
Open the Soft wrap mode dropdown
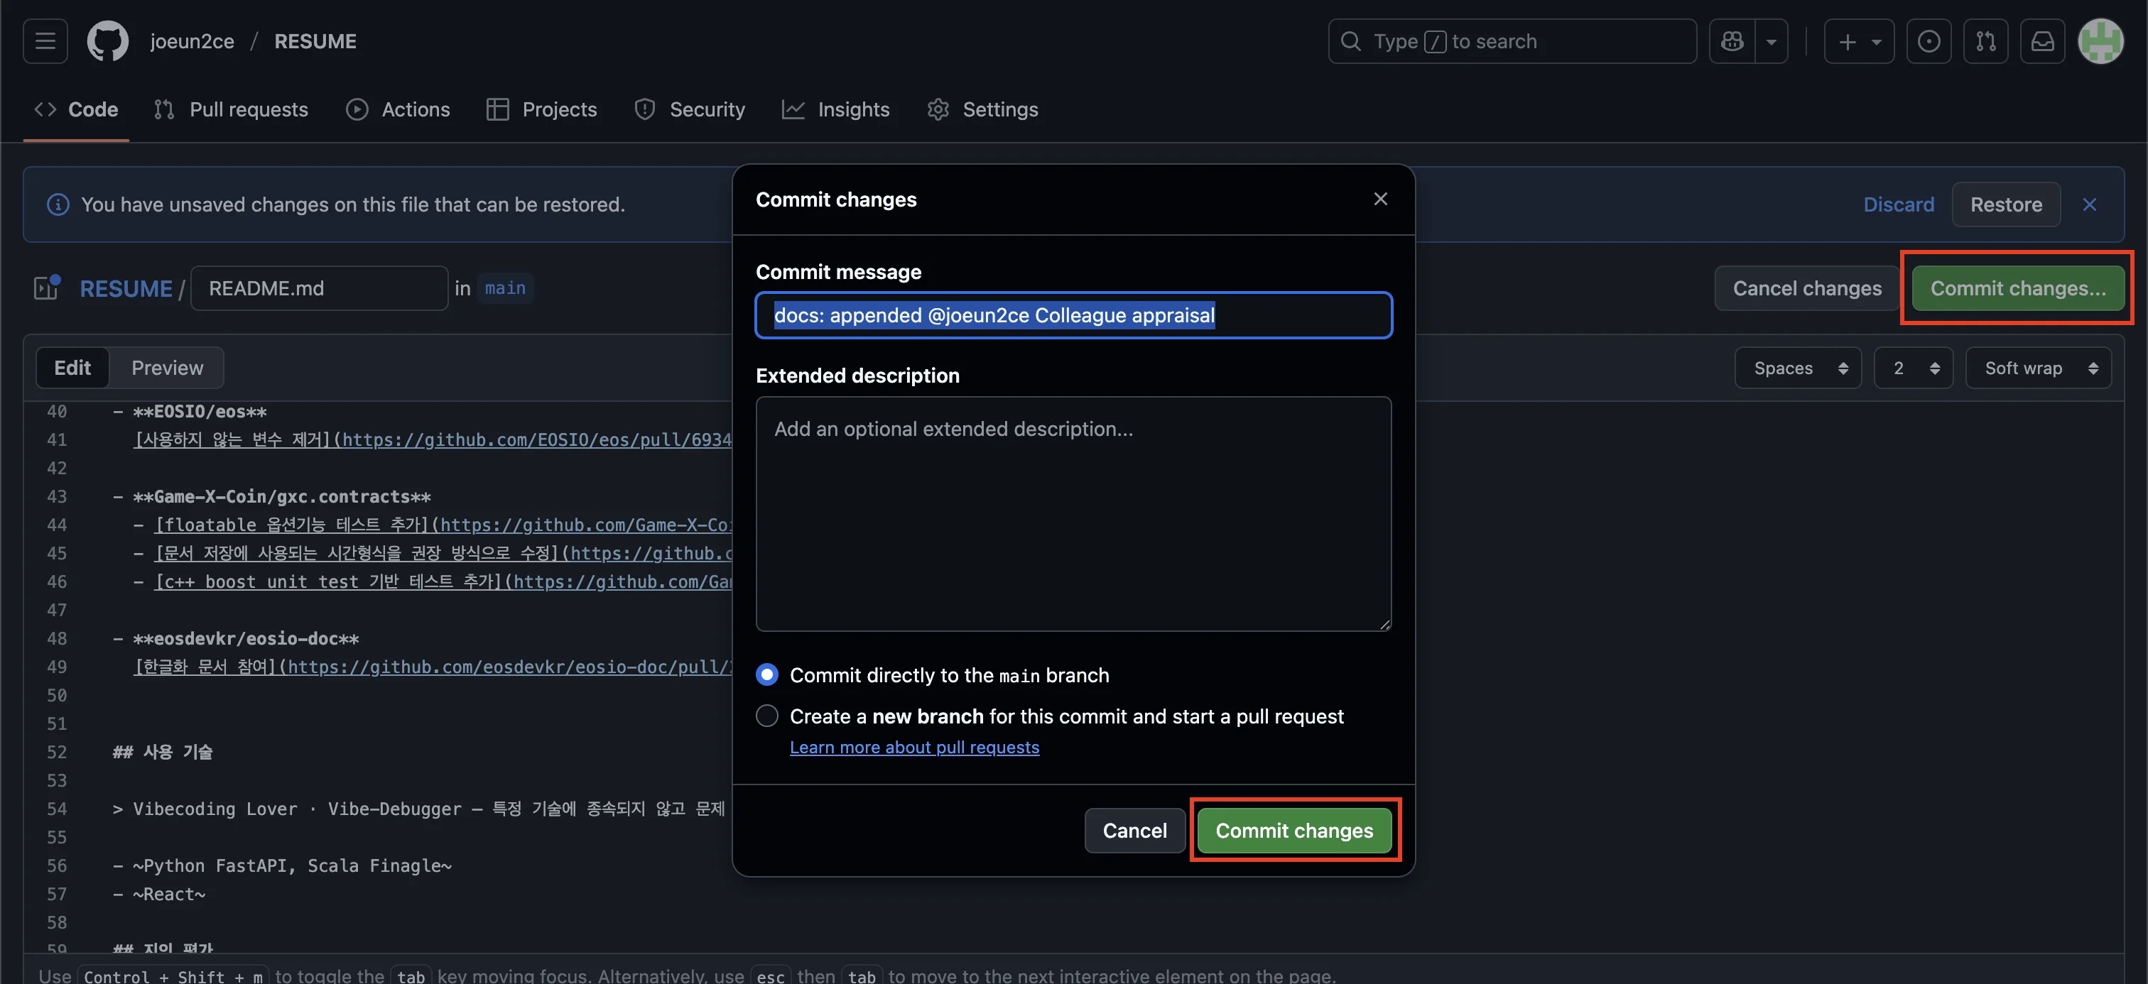pos(2037,368)
